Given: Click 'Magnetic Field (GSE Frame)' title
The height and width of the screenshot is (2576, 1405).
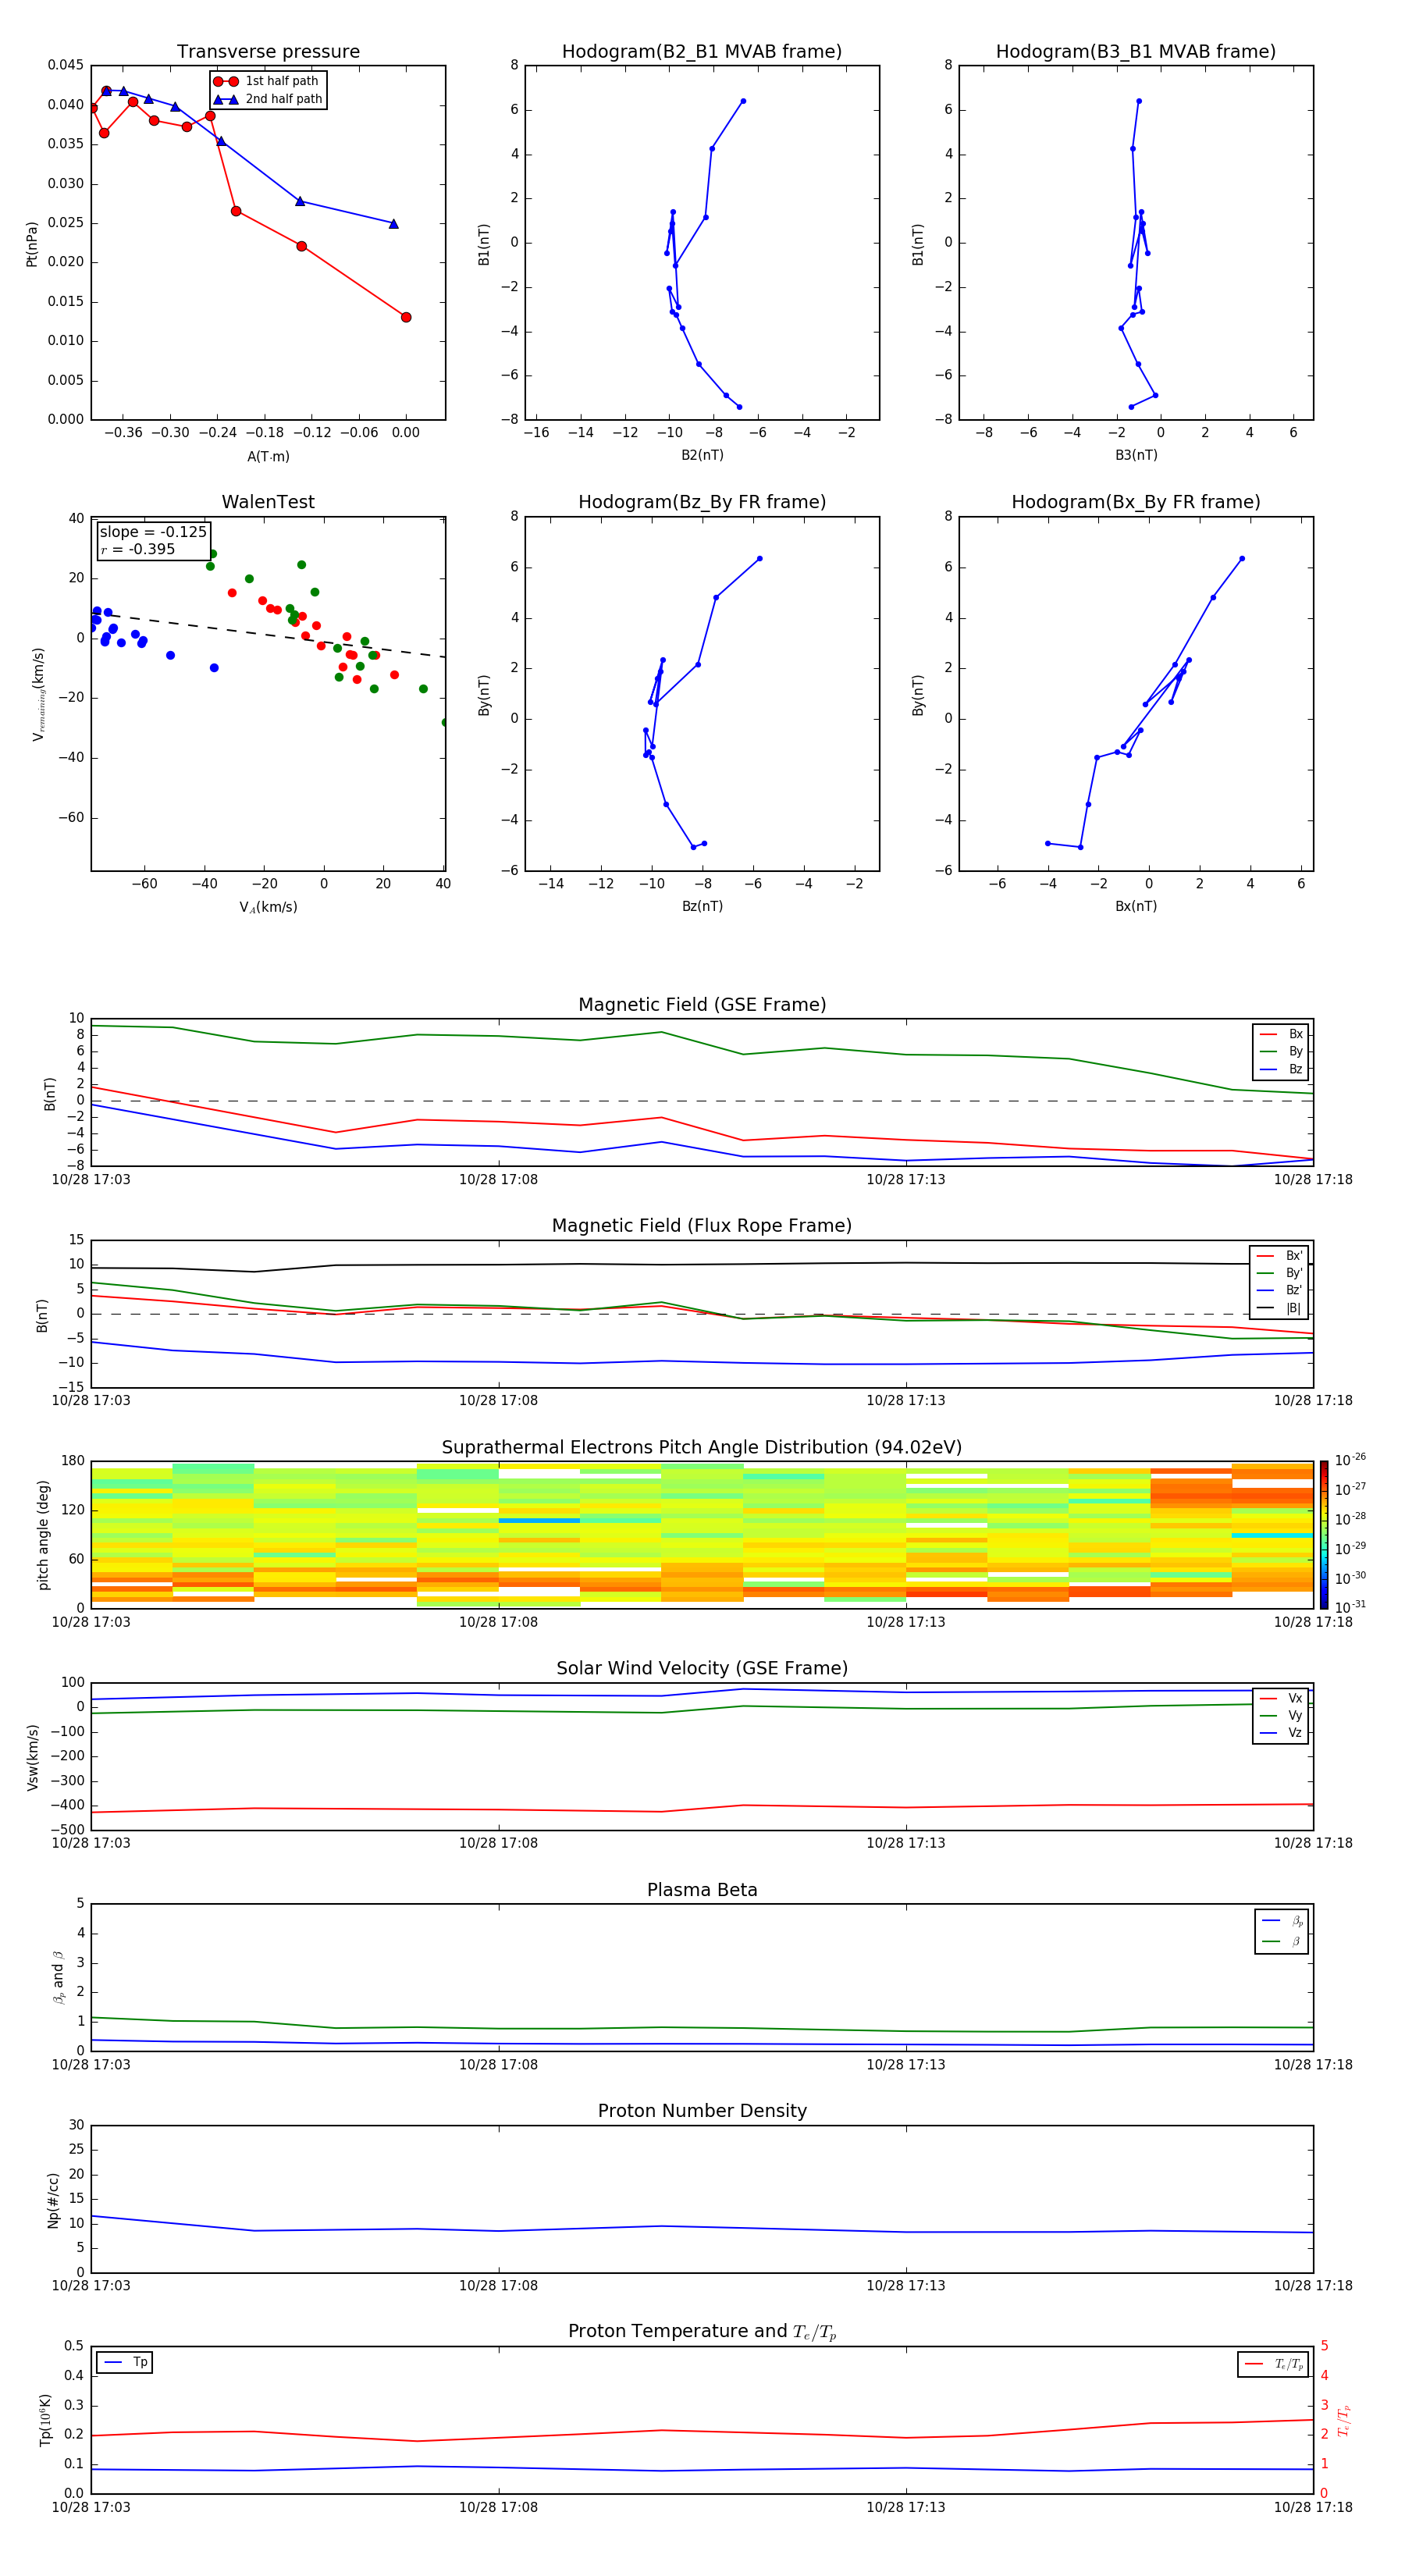Looking at the screenshot, I should pyautogui.click(x=702, y=1005).
